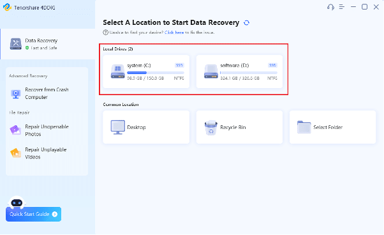This screenshot has height=235, width=384.
Task: Click the 'Advanced Recovery' label
Action: pyautogui.click(x=28, y=76)
